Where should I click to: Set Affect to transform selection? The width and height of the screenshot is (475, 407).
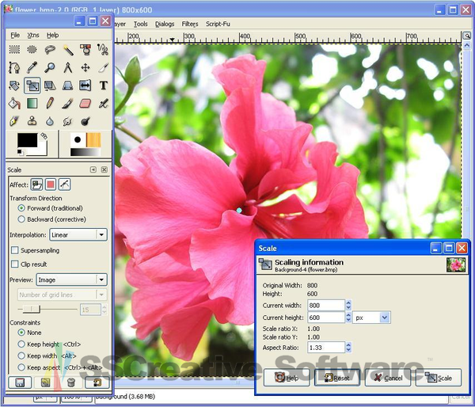[51, 184]
